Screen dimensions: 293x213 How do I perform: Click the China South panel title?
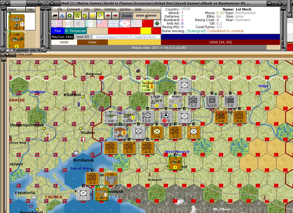pos(24,54)
